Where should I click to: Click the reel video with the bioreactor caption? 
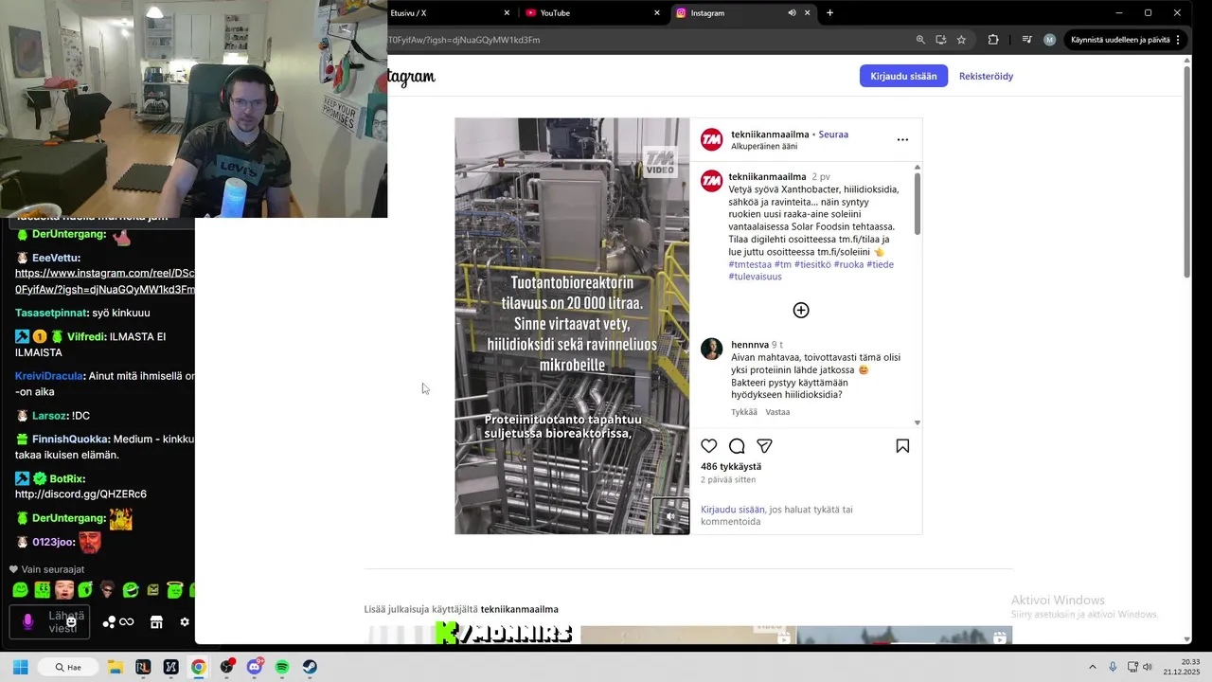572,326
